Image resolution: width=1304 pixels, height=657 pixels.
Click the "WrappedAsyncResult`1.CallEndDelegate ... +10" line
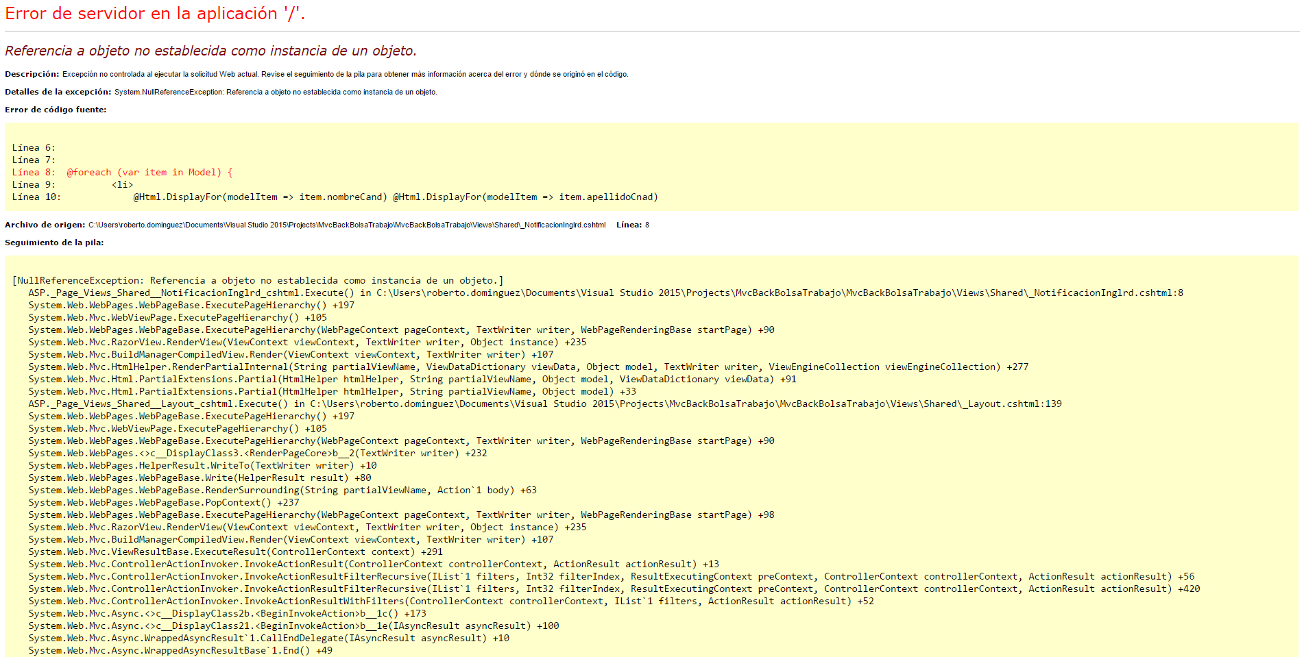click(269, 639)
